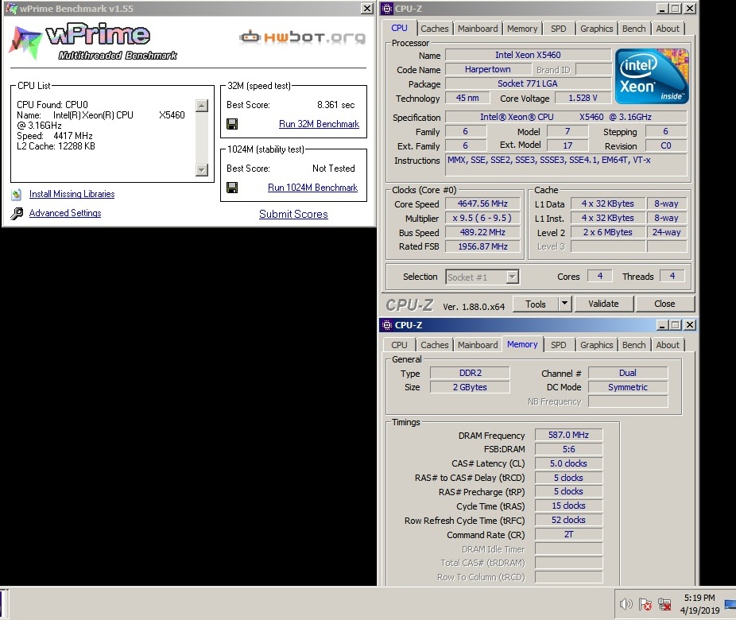Screen dimensions: 736x620
Task: Select Graphics tab in top CPU-Z window
Action: click(597, 29)
